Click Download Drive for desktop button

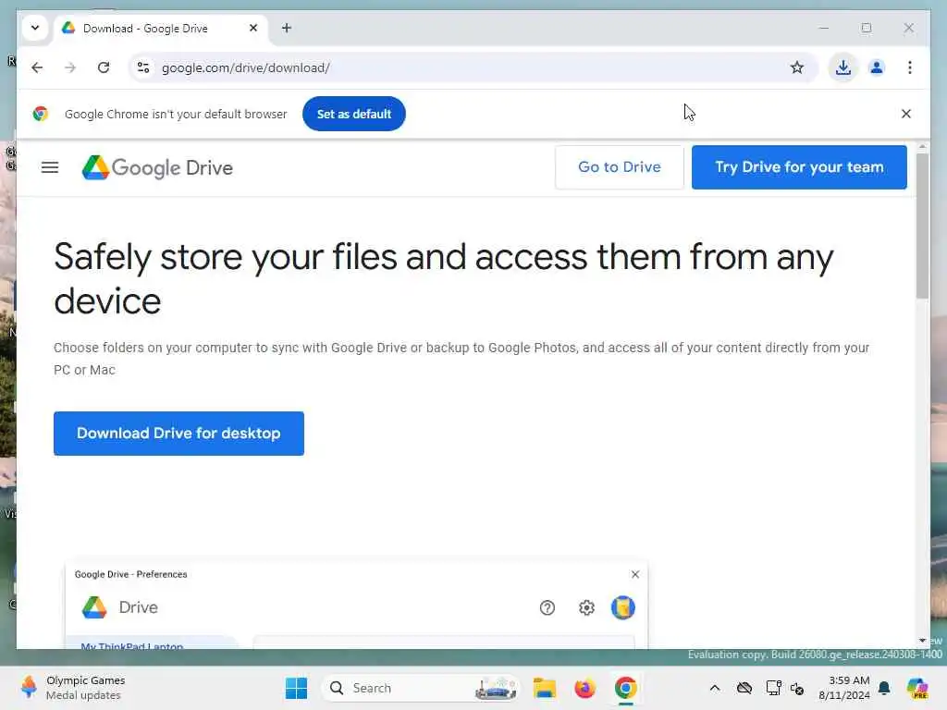[x=178, y=434]
